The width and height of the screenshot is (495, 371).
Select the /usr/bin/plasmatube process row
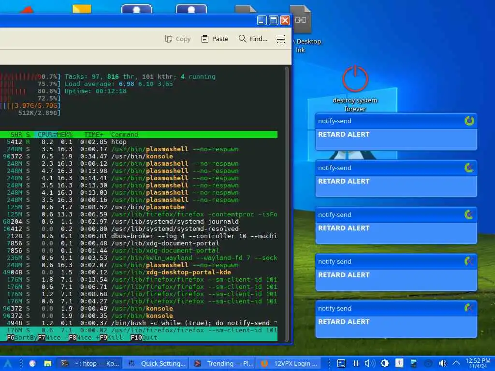click(139, 207)
